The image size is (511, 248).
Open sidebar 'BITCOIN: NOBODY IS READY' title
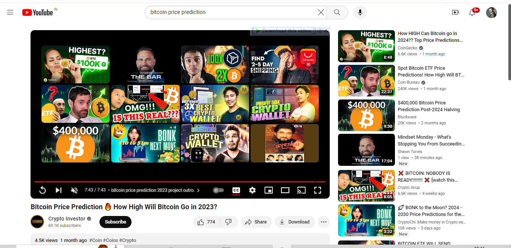[x=428, y=177]
